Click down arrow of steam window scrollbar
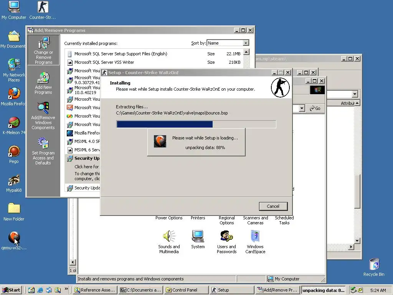This screenshot has width=393, height=295. point(357,241)
